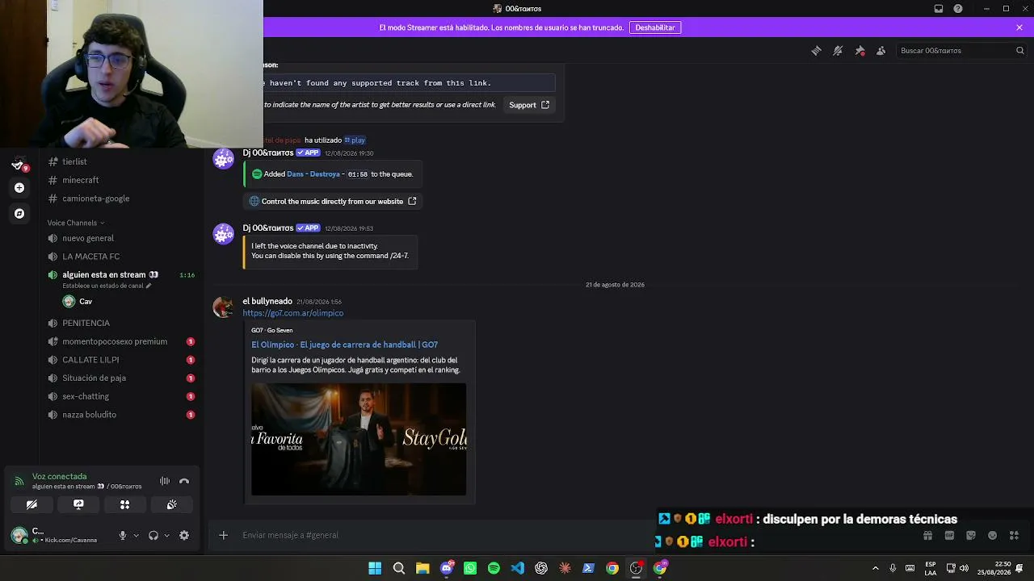This screenshot has height=581, width=1034.
Task: Click the #play command mention
Action: click(355, 140)
